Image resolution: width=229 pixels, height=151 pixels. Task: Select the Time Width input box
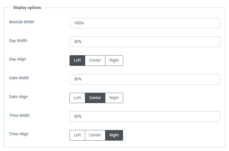pyautogui.click(x=145, y=117)
